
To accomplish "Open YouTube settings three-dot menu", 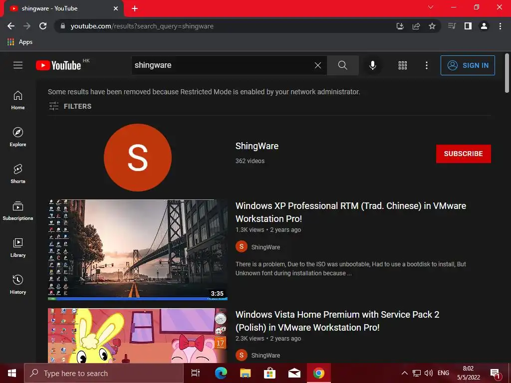I will tap(426, 65).
